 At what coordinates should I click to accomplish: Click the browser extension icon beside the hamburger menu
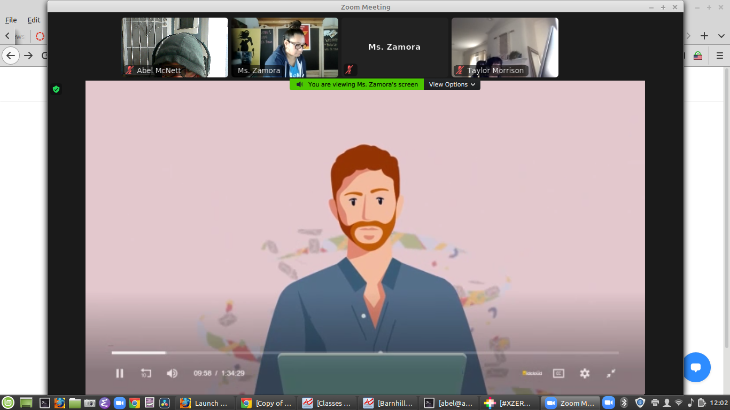coord(698,56)
